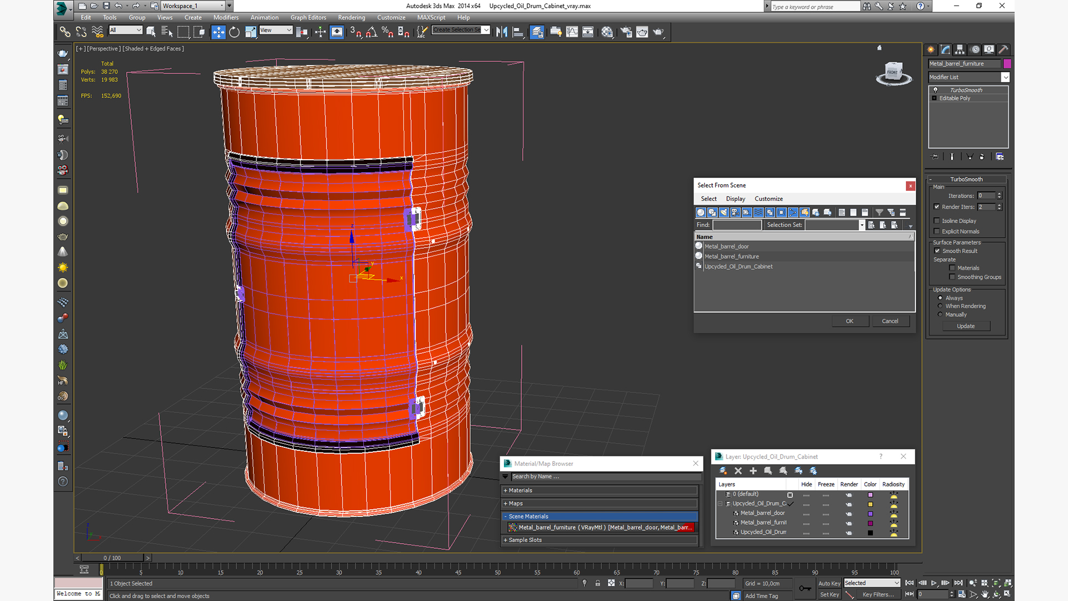Viewport: 1068px width, 601px height.
Task: Click the Set Key button
Action: [x=829, y=594]
